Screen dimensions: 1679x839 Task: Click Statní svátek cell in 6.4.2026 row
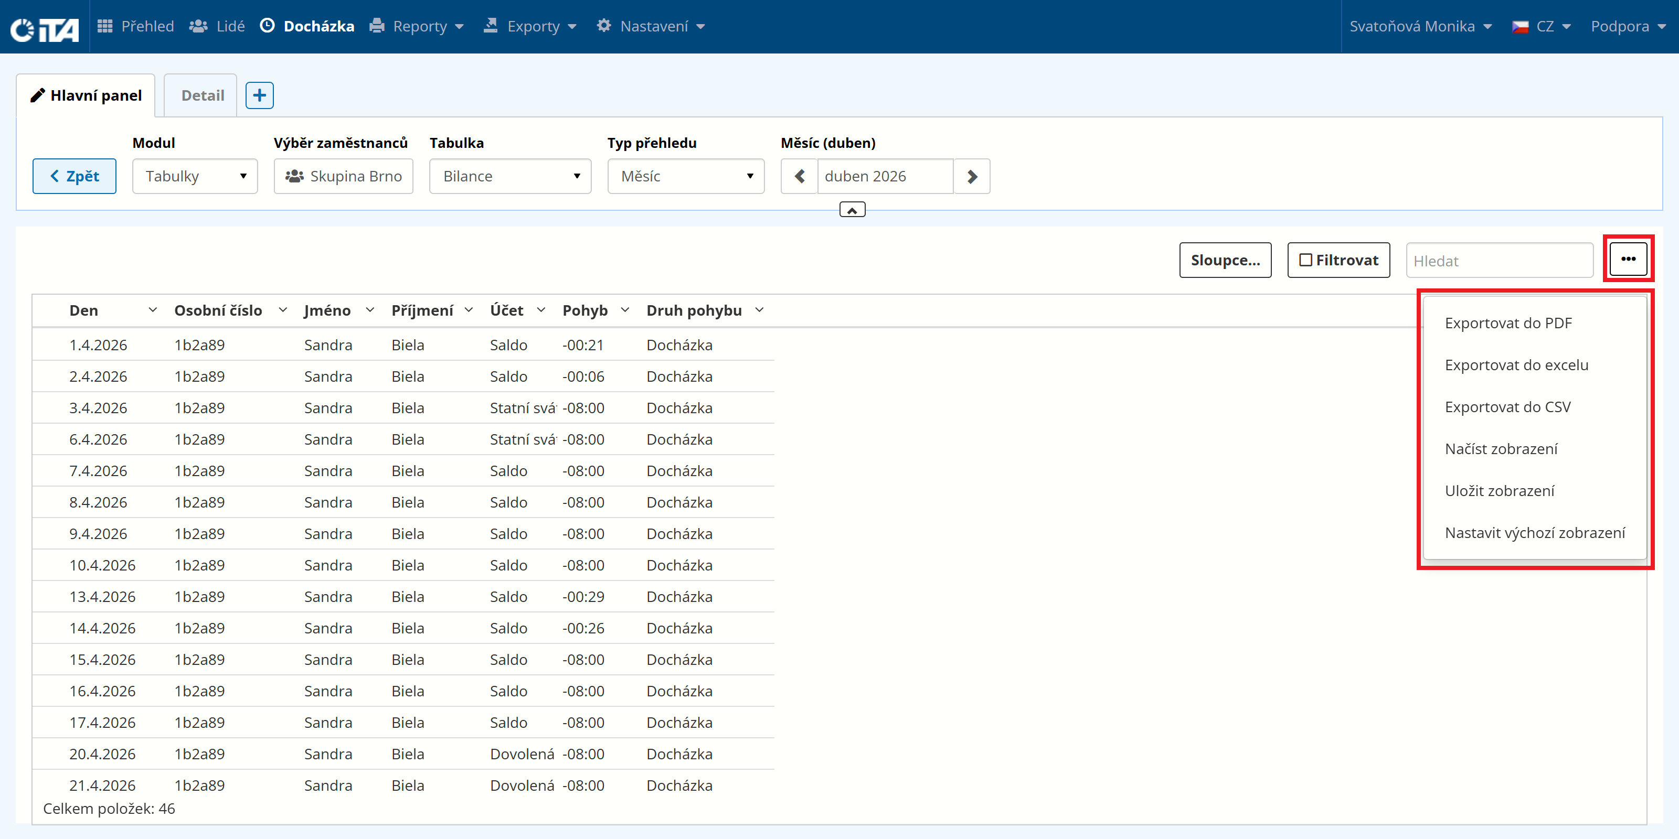point(524,440)
